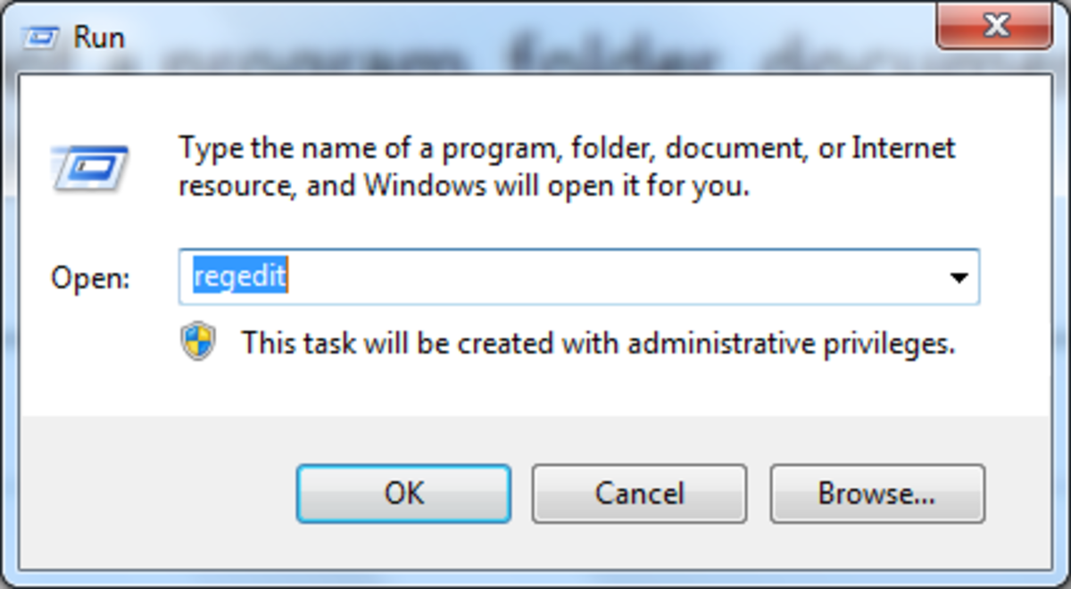Image resolution: width=1071 pixels, height=589 pixels.
Task: Click the highlighted regedit text
Action: [x=240, y=278]
